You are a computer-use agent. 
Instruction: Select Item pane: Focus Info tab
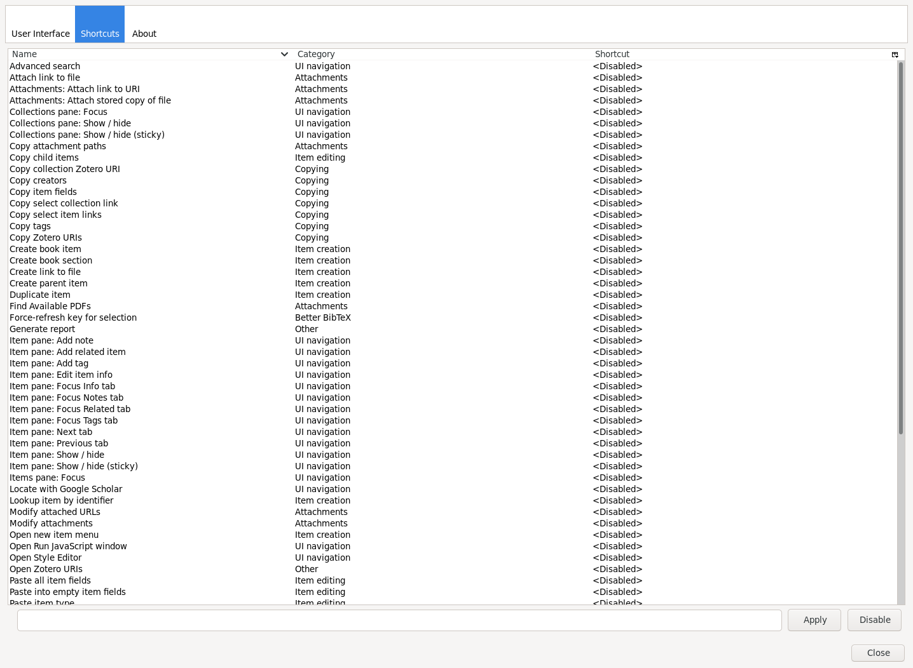pos(452,386)
